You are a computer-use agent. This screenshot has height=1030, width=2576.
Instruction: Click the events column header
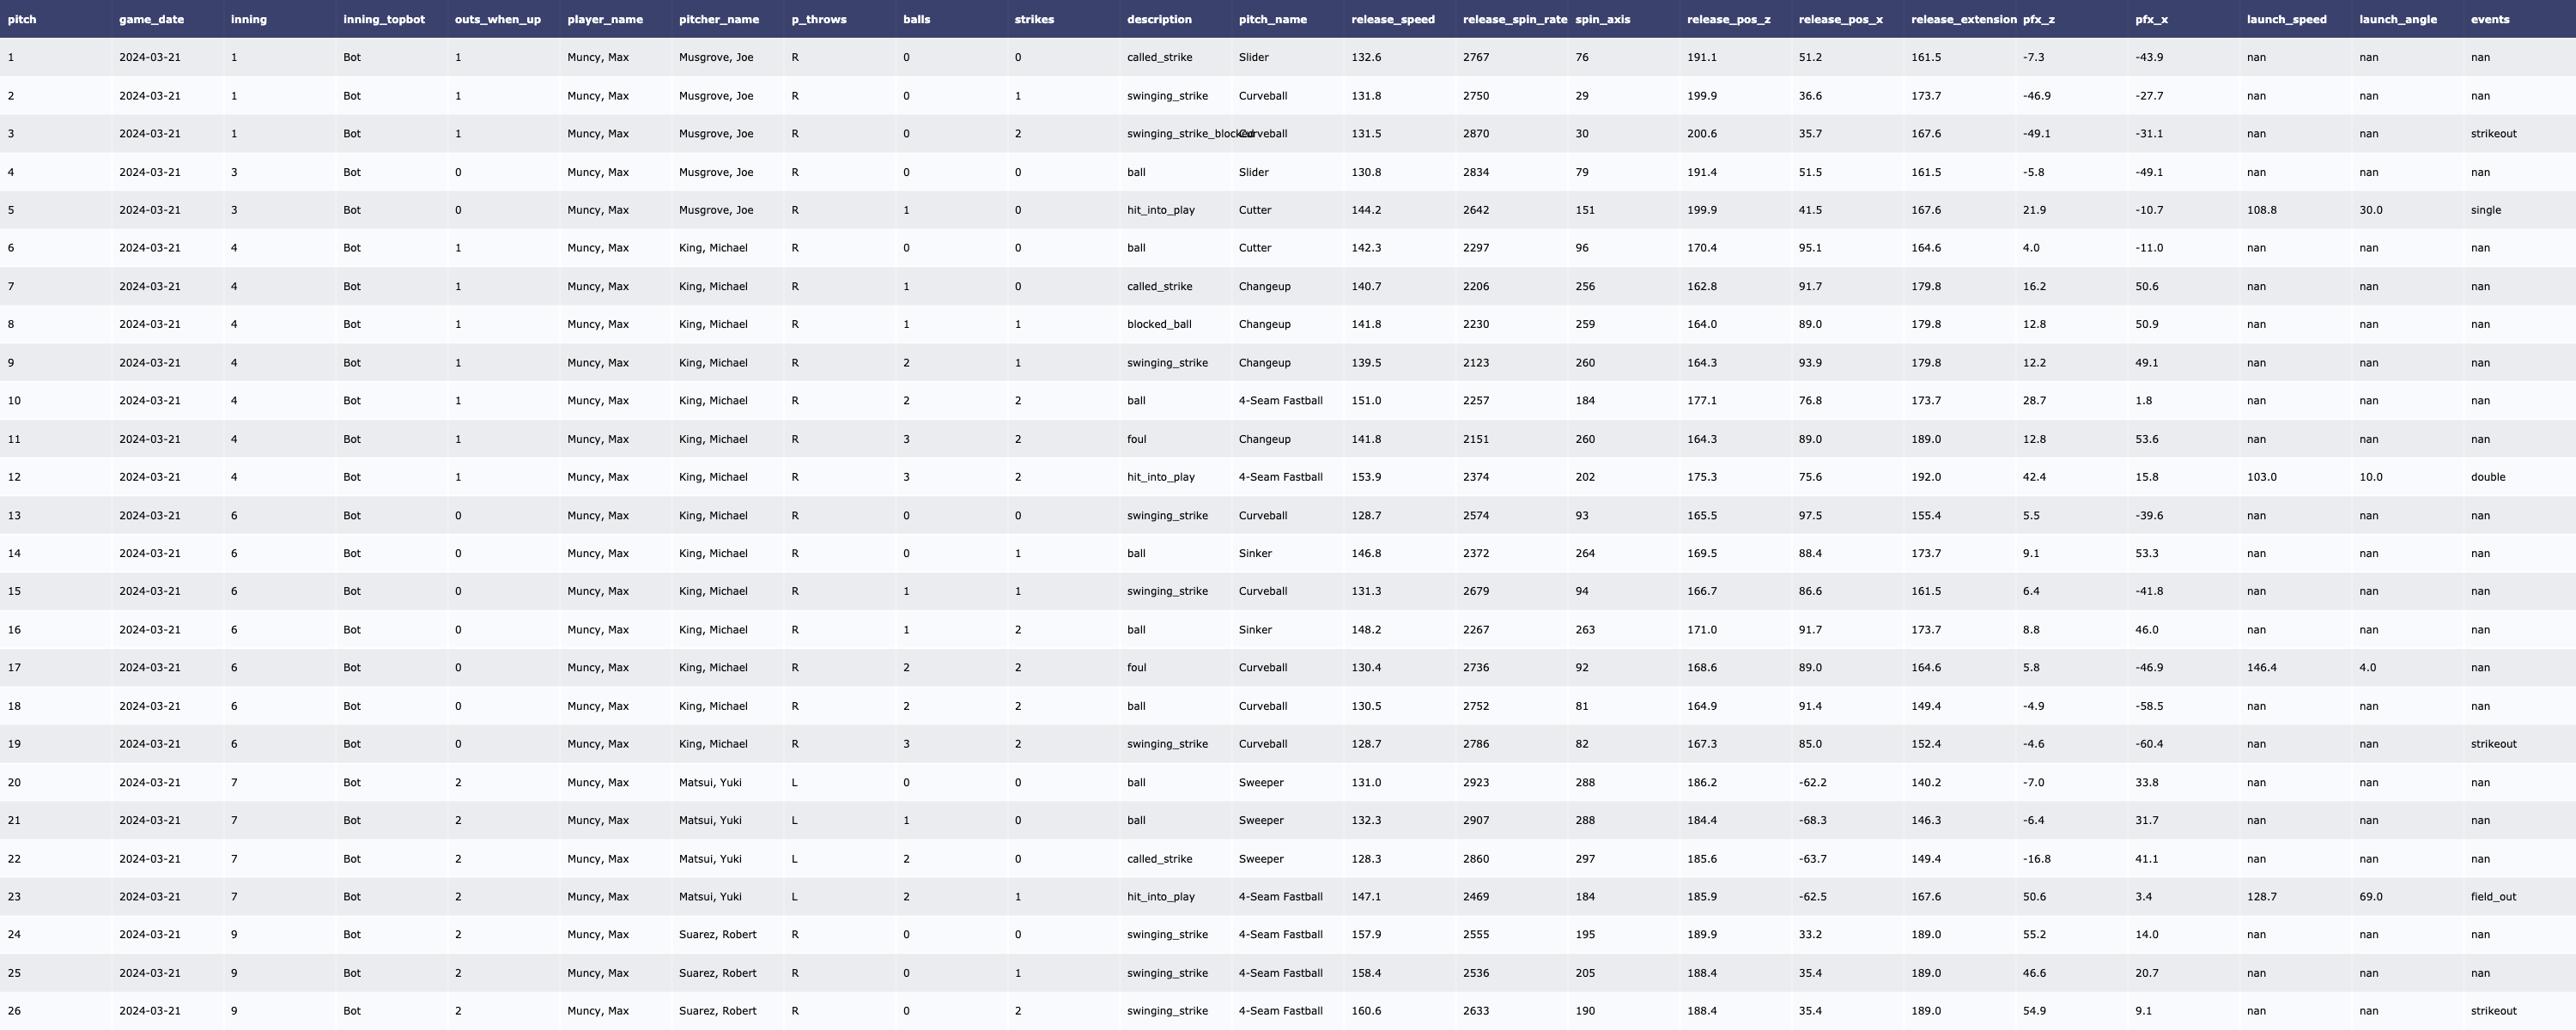(2489, 19)
